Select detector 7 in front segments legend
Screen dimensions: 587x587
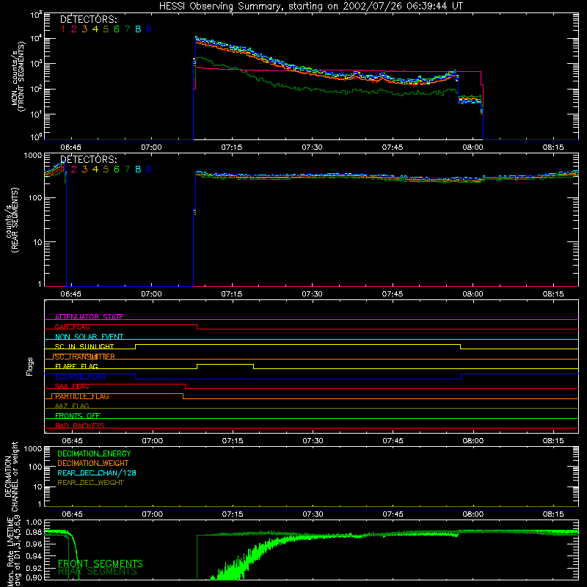[127, 29]
